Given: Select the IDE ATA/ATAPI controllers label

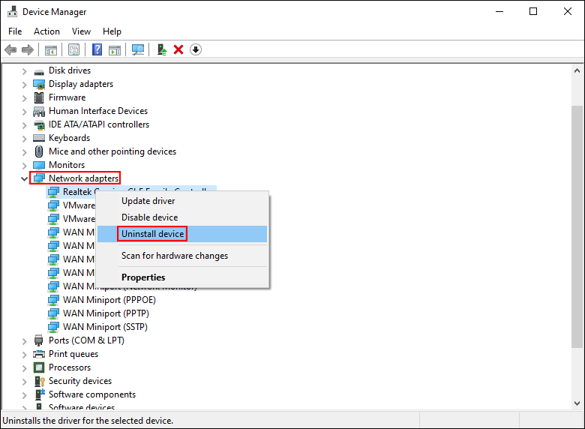Looking at the screenshot, I should pos(99,124).
